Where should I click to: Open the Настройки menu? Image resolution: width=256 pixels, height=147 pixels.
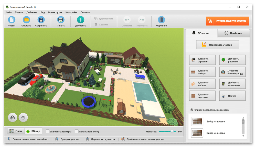[71, 12]
